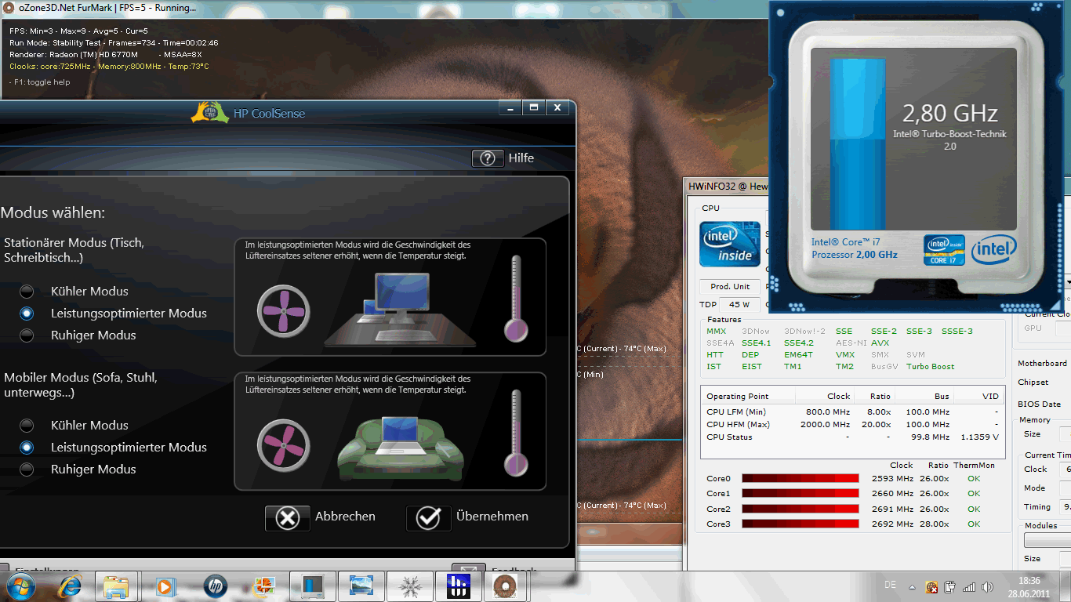The height and width of the screenshot is (602, 1071).
Task: Click the blocked network globe tray icon
Action: point(931,586)
